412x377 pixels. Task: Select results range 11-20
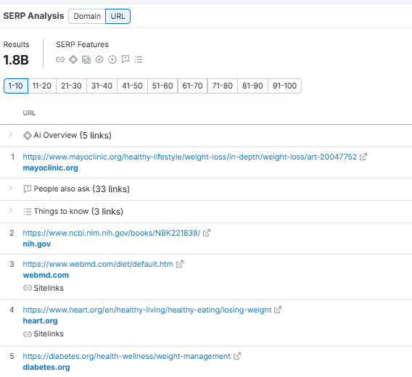42,86
